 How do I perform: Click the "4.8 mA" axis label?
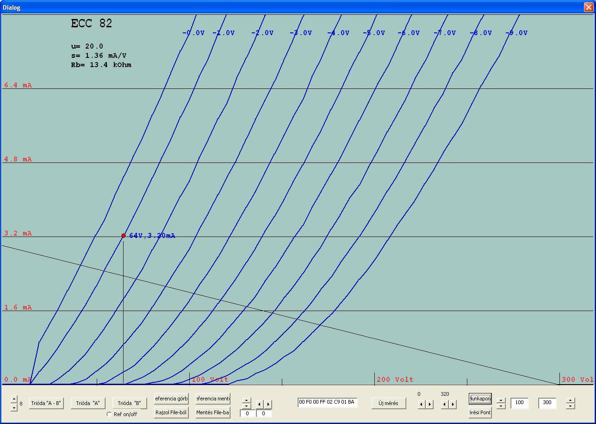coord(18,159)
